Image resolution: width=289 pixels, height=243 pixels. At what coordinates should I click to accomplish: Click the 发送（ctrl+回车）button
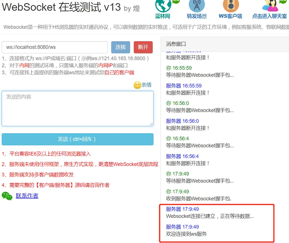78,139
